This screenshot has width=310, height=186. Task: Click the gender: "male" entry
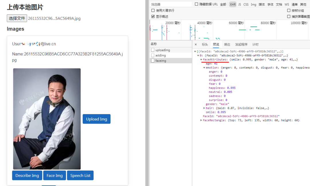point(217,104)
